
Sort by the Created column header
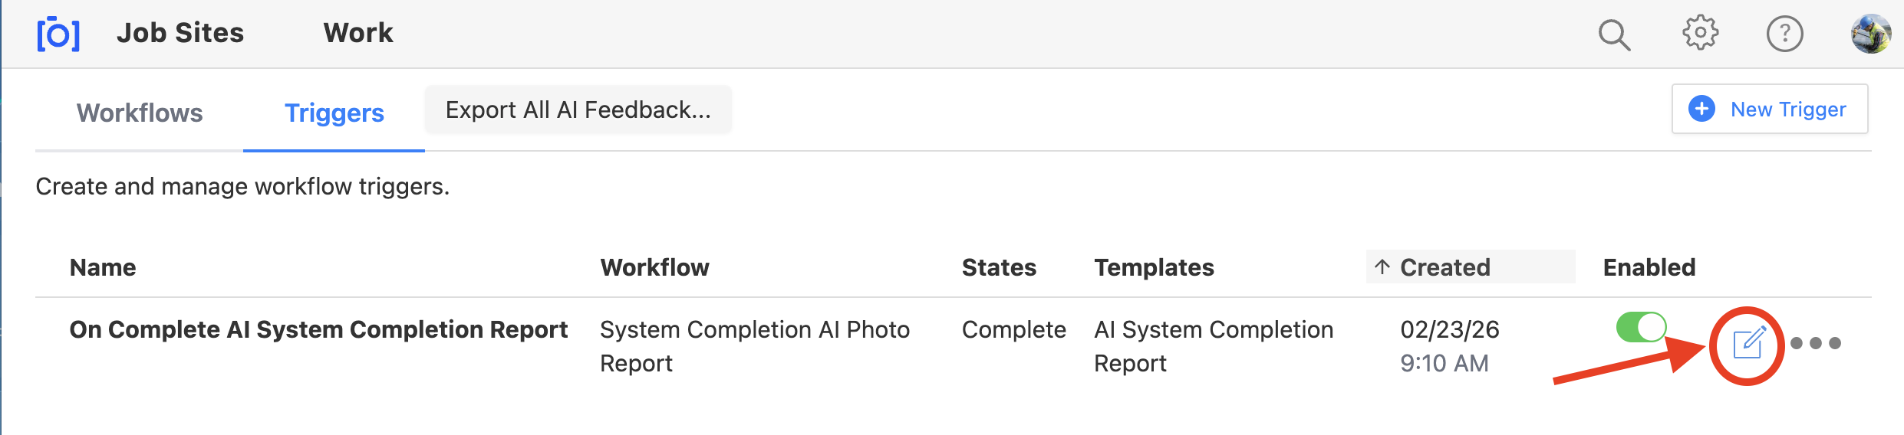1445,267
